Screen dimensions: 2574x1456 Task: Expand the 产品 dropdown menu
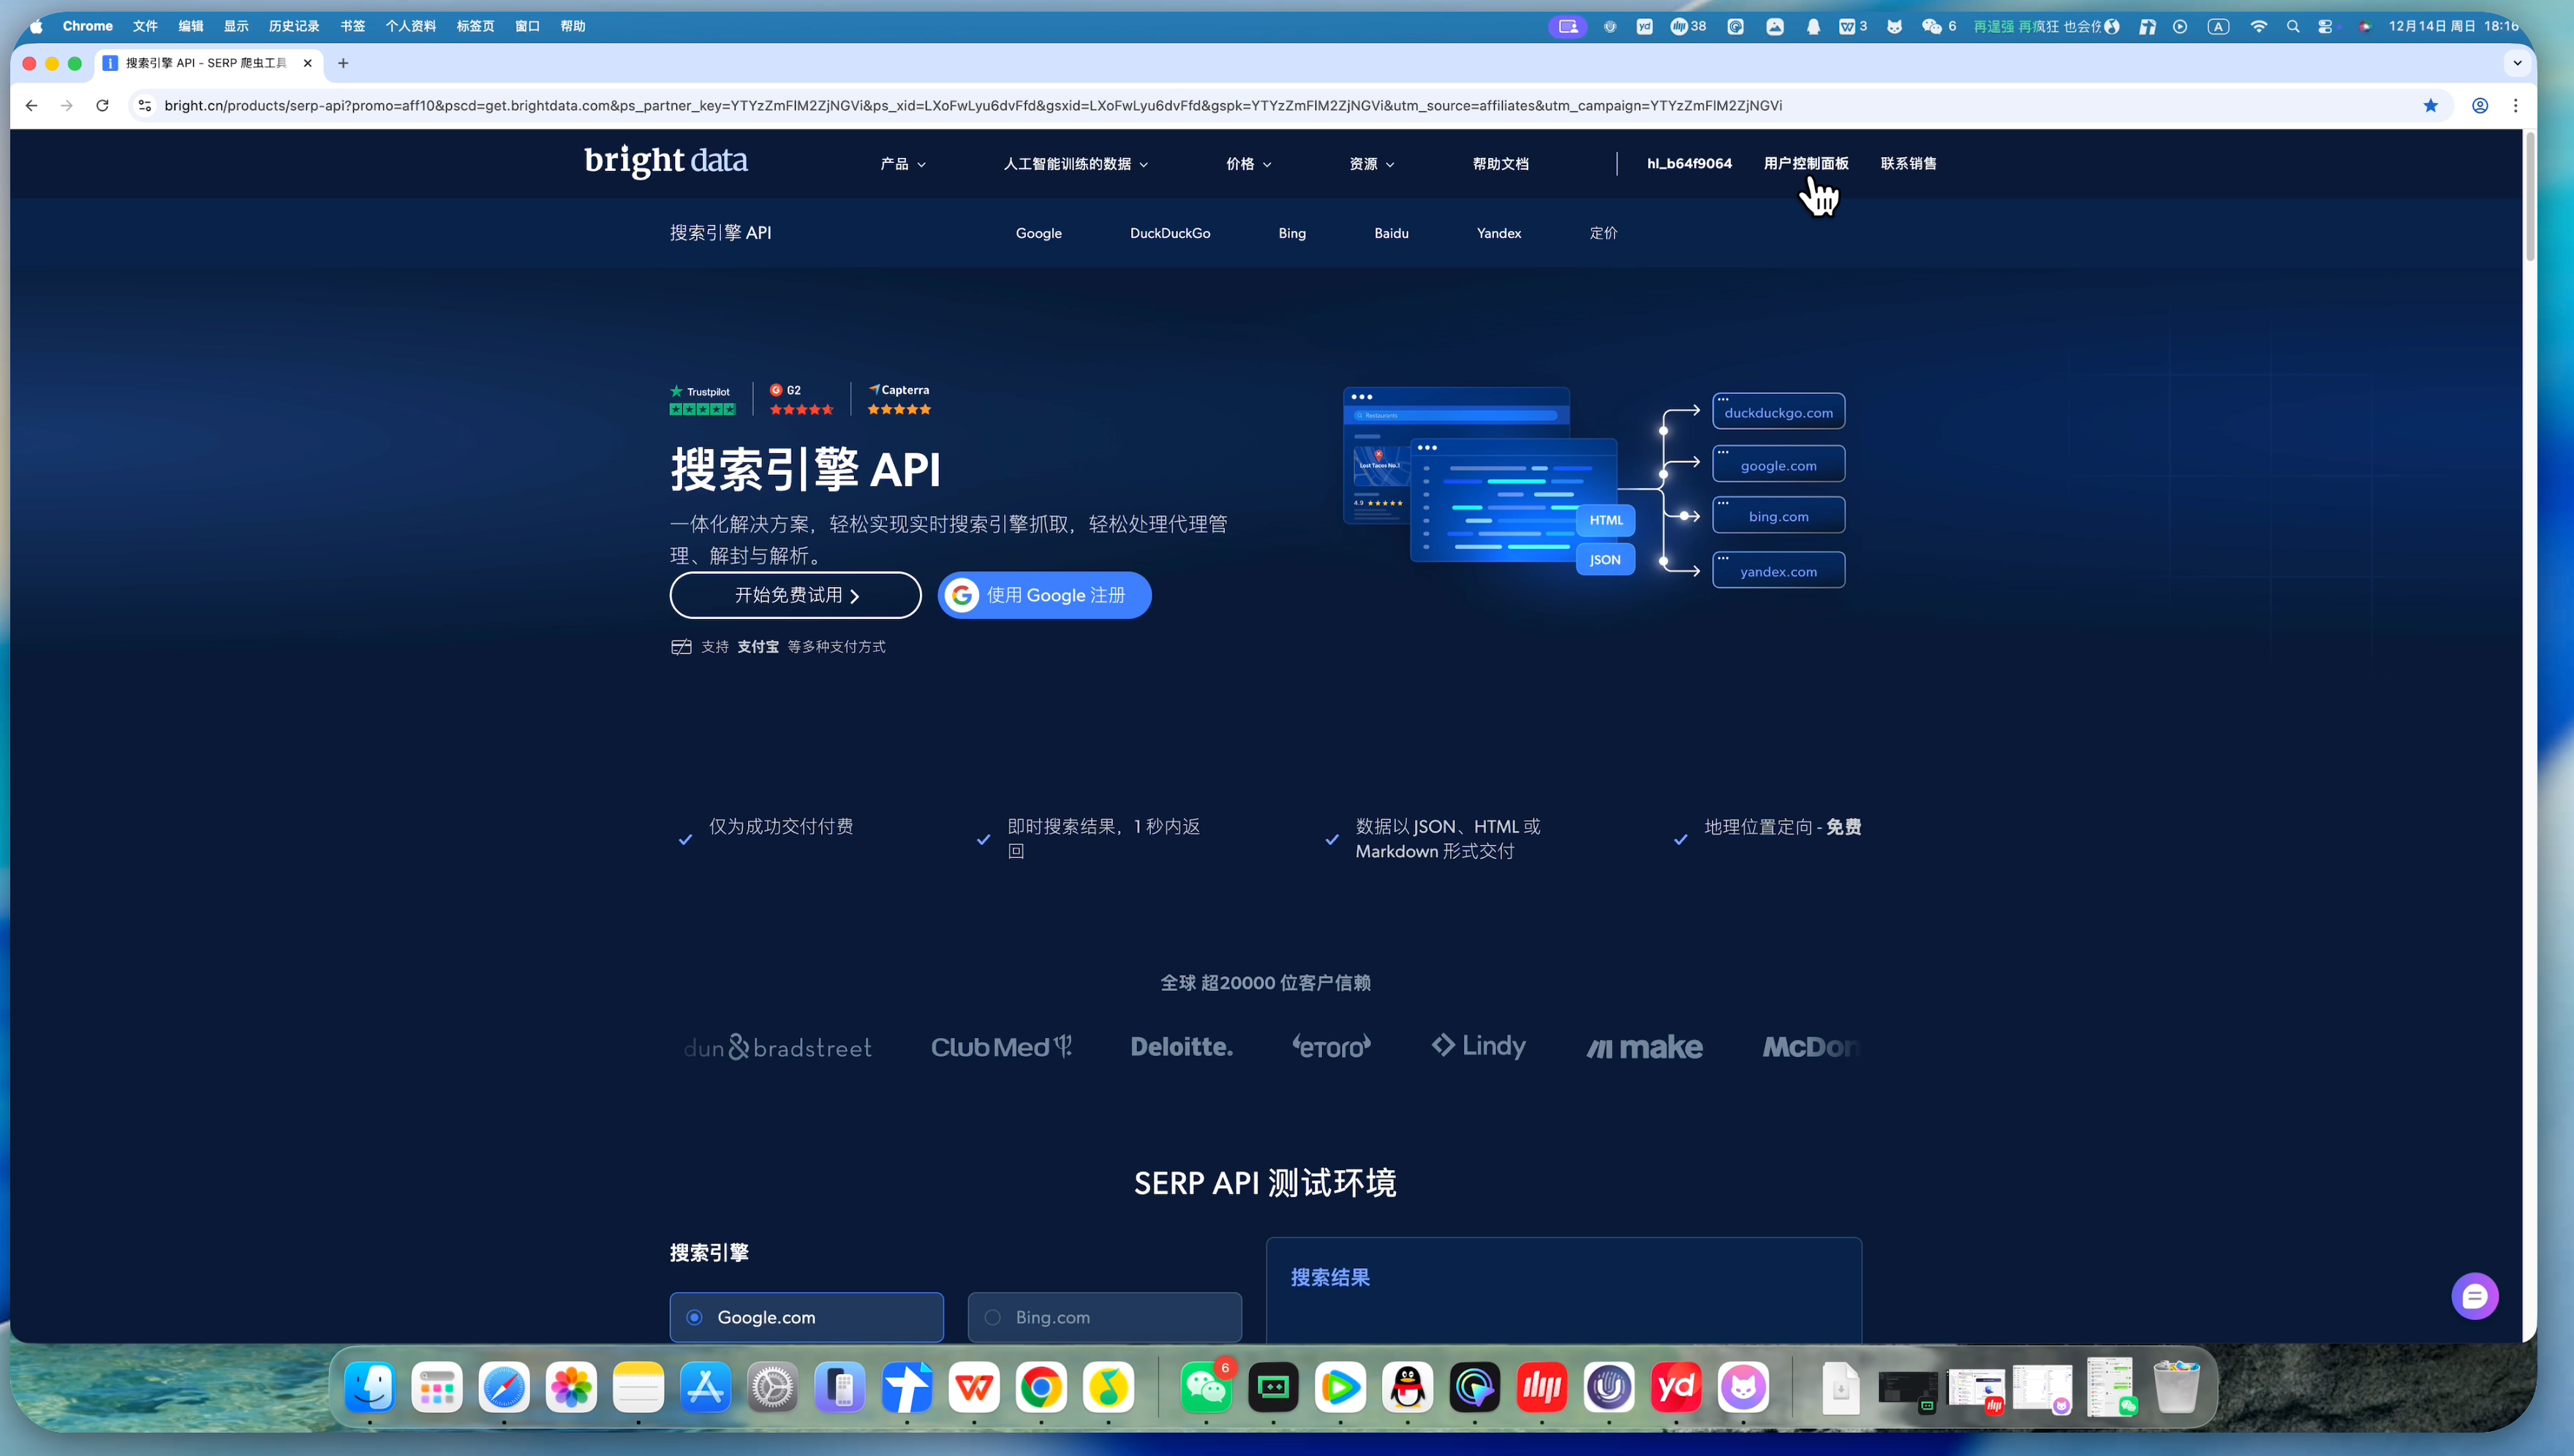tap(902, 164)
